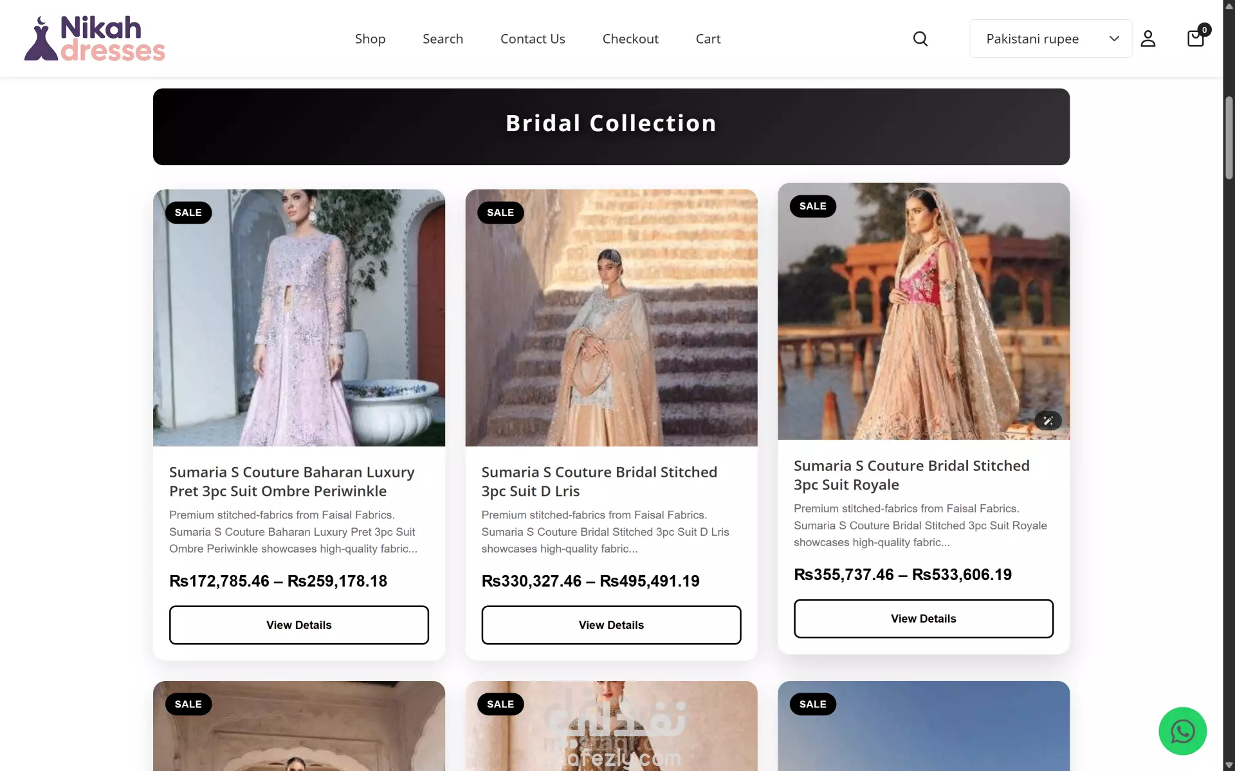Open Bridal Stitched 3pc Suit Royale title

point(911,475)
